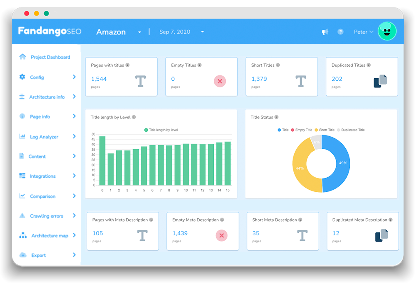Click the copy icon in Duplicated Titles card
The width and height of the screenshot is (415, 290).
click(380, 81)
